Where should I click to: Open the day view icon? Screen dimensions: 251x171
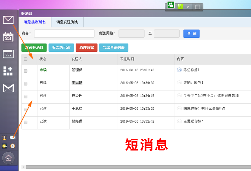[8, 54]
